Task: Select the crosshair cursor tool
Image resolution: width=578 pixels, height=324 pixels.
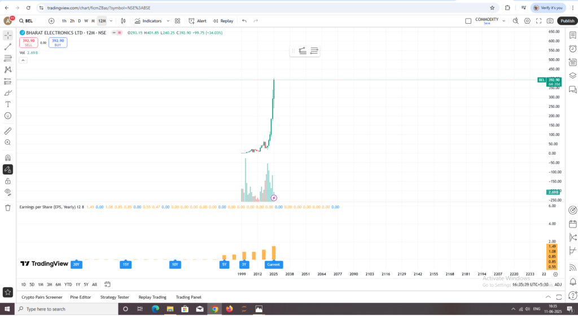Action: tap(8, 36)
